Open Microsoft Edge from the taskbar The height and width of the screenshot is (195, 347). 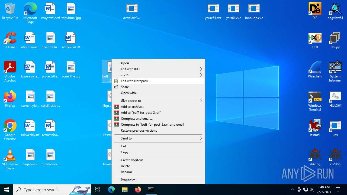coord(111,190)
